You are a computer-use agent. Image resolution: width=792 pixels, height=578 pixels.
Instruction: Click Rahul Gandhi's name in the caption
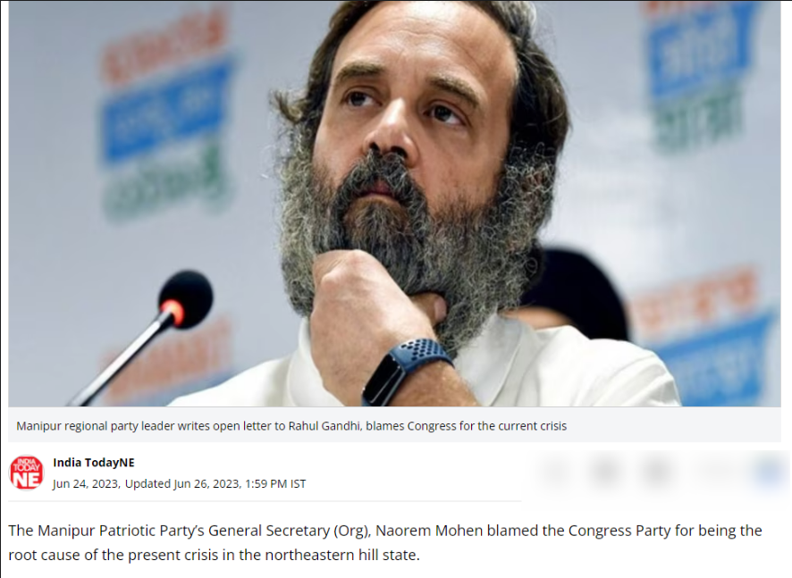click(324, 426)
